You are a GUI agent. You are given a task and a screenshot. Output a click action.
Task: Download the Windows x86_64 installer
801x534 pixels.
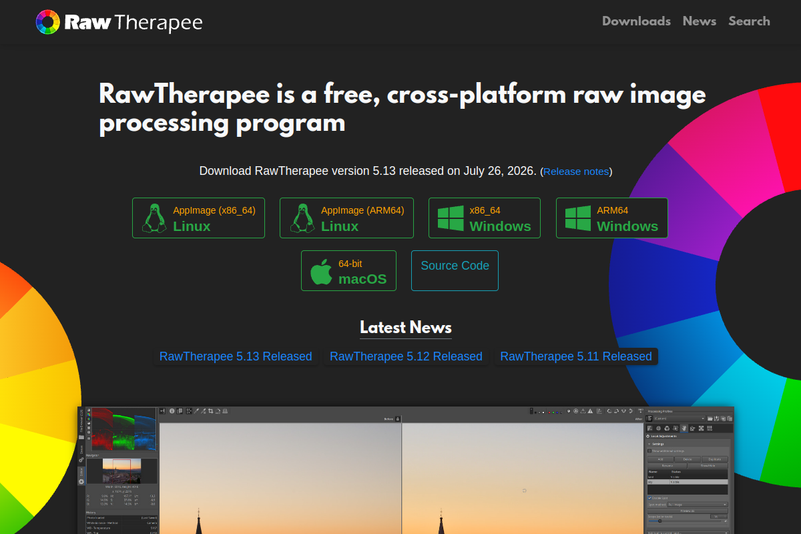(486, 218)
